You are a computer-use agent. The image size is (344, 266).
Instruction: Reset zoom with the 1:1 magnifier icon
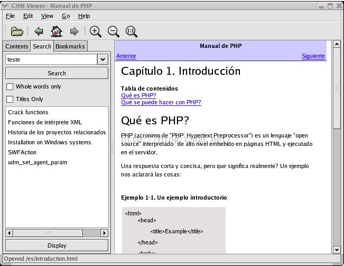point(132,32)
